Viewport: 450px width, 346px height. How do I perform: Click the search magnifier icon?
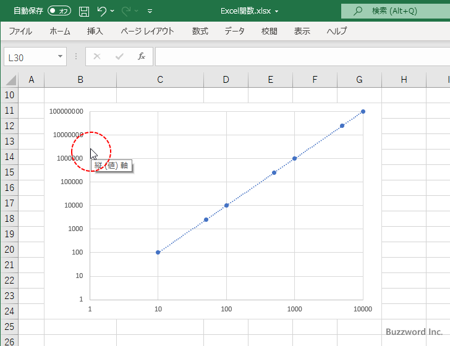[357, 11]
